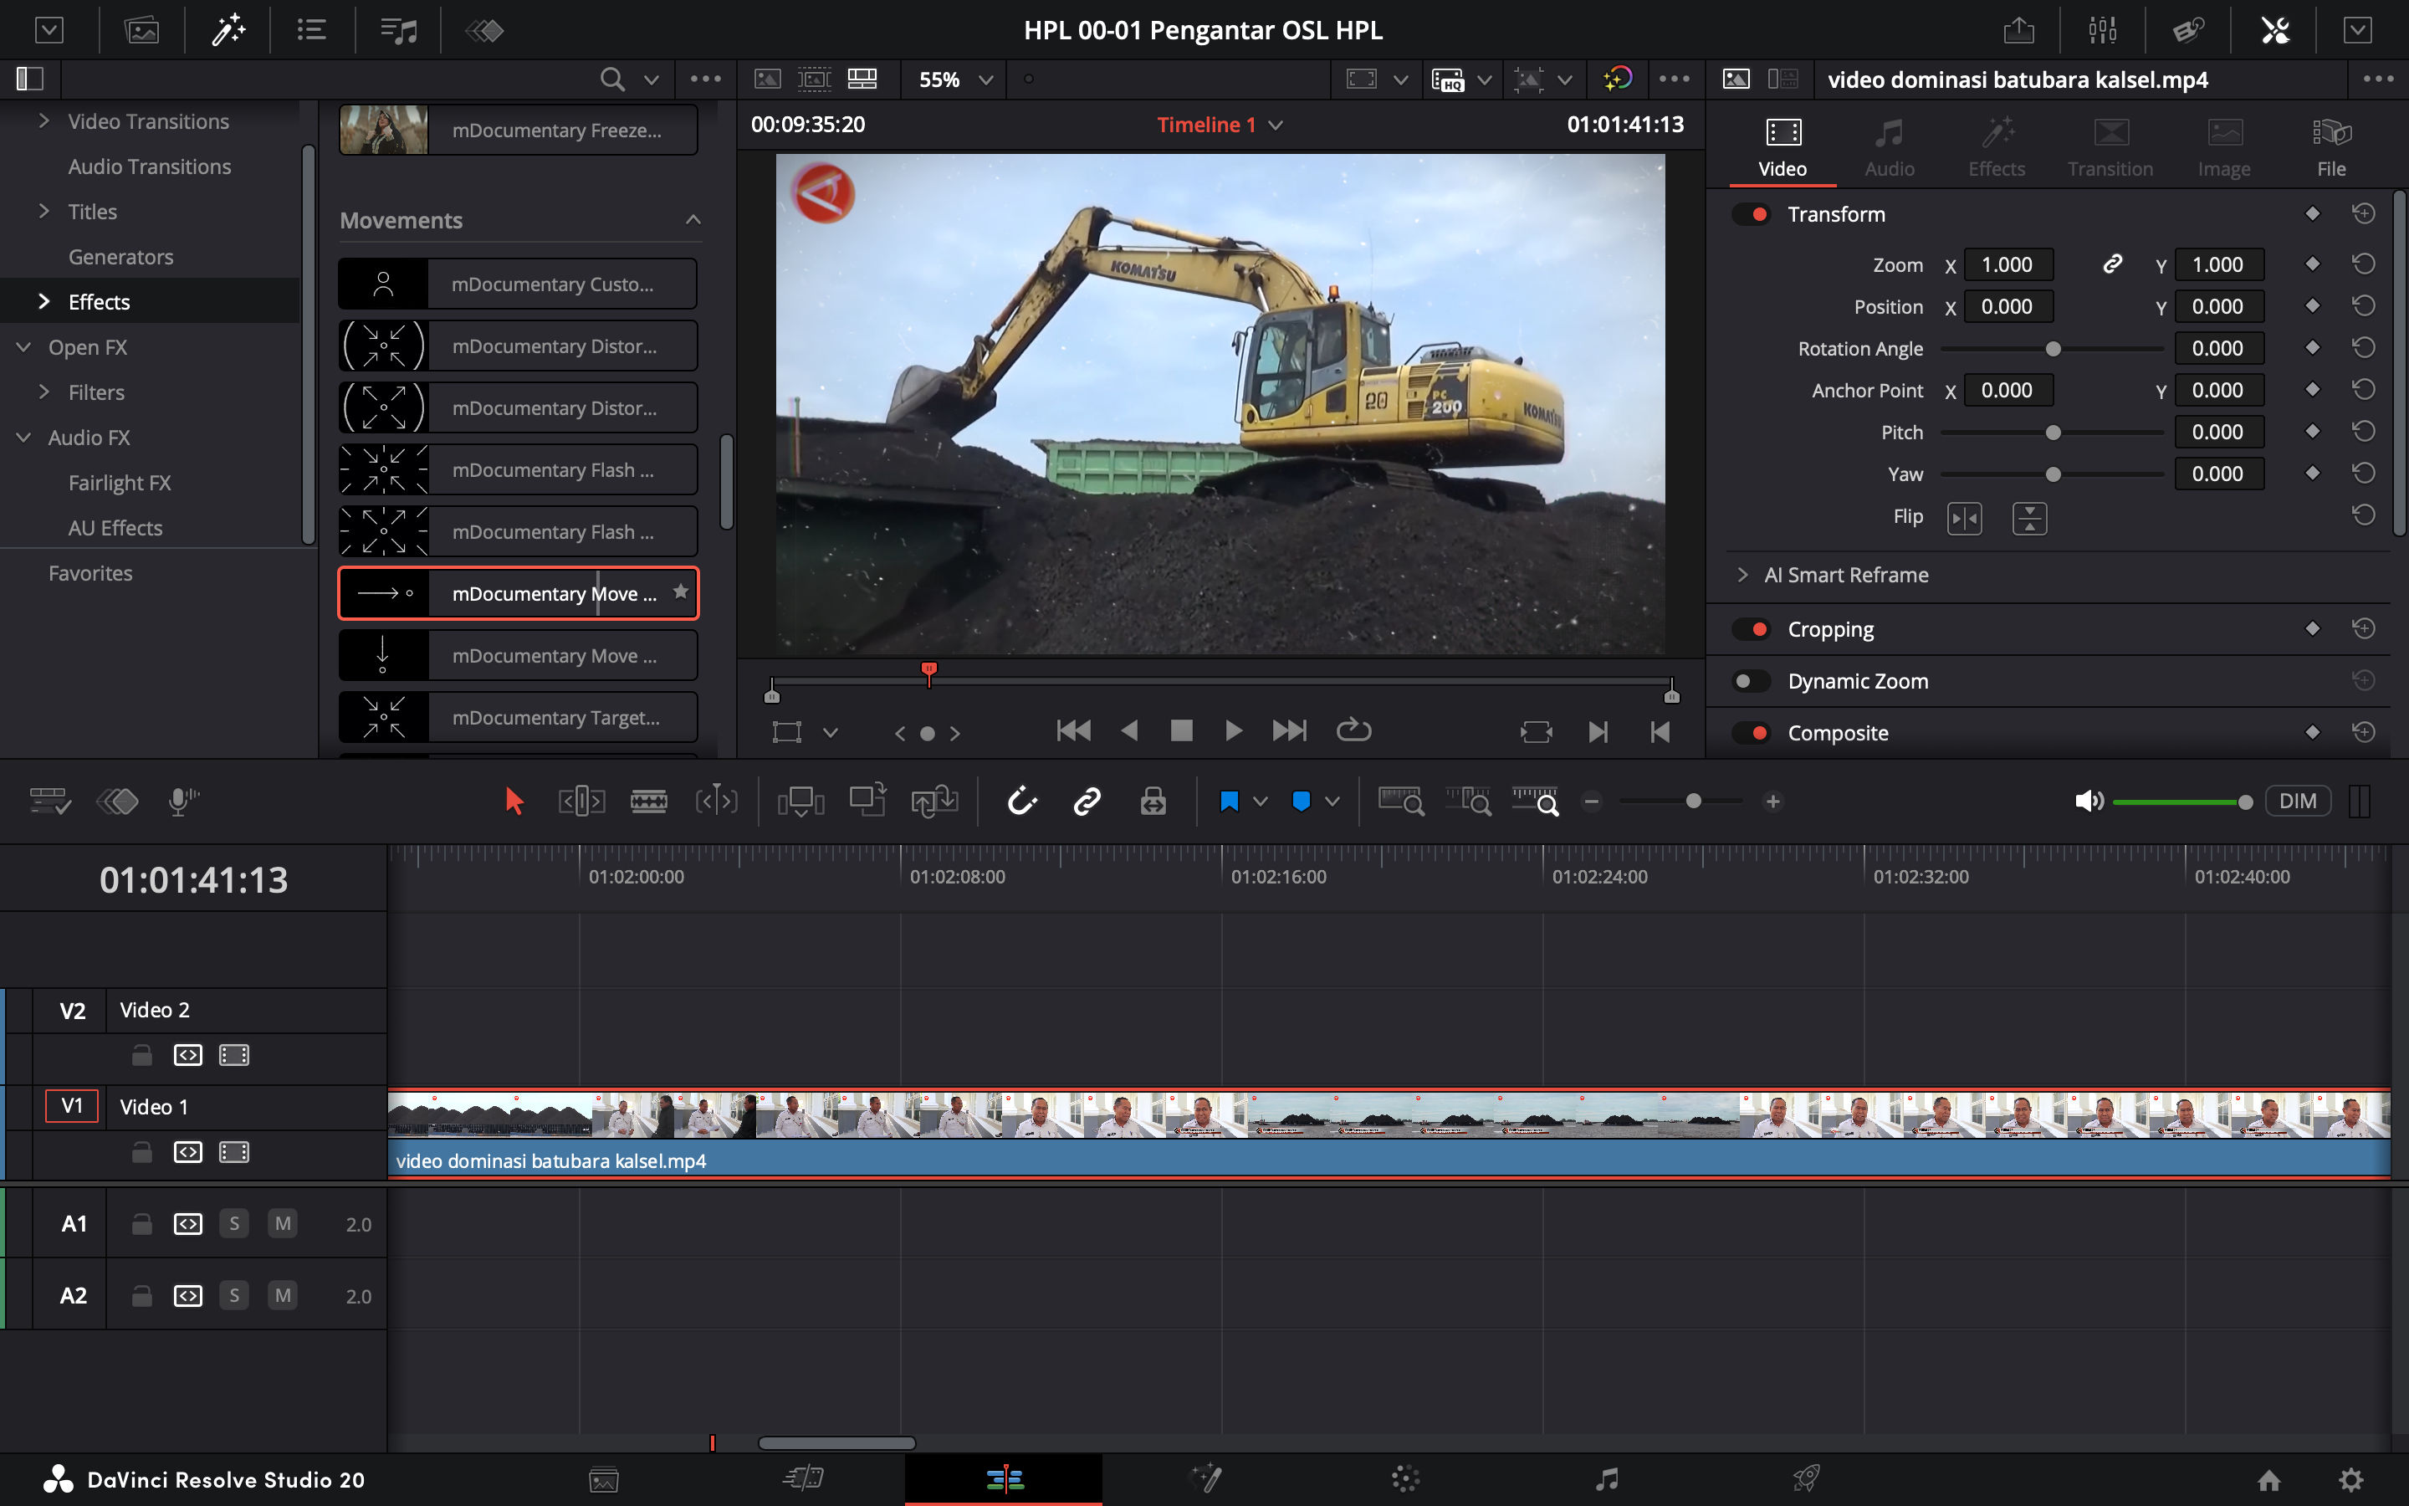Click the flip horizontal button
Viewport: 2409px width, 1506px height.
pos(1964,518)
